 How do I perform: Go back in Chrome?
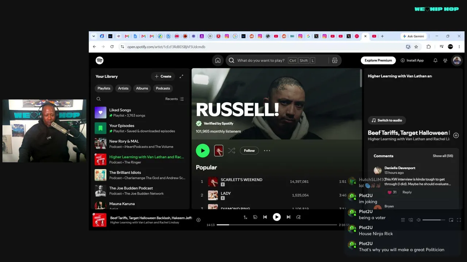click(94, 47)
